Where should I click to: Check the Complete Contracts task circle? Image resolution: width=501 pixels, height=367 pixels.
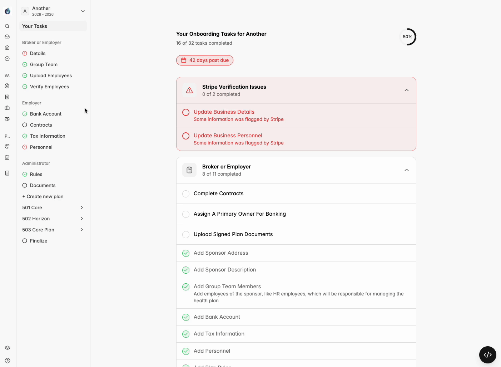pos(186,194)
